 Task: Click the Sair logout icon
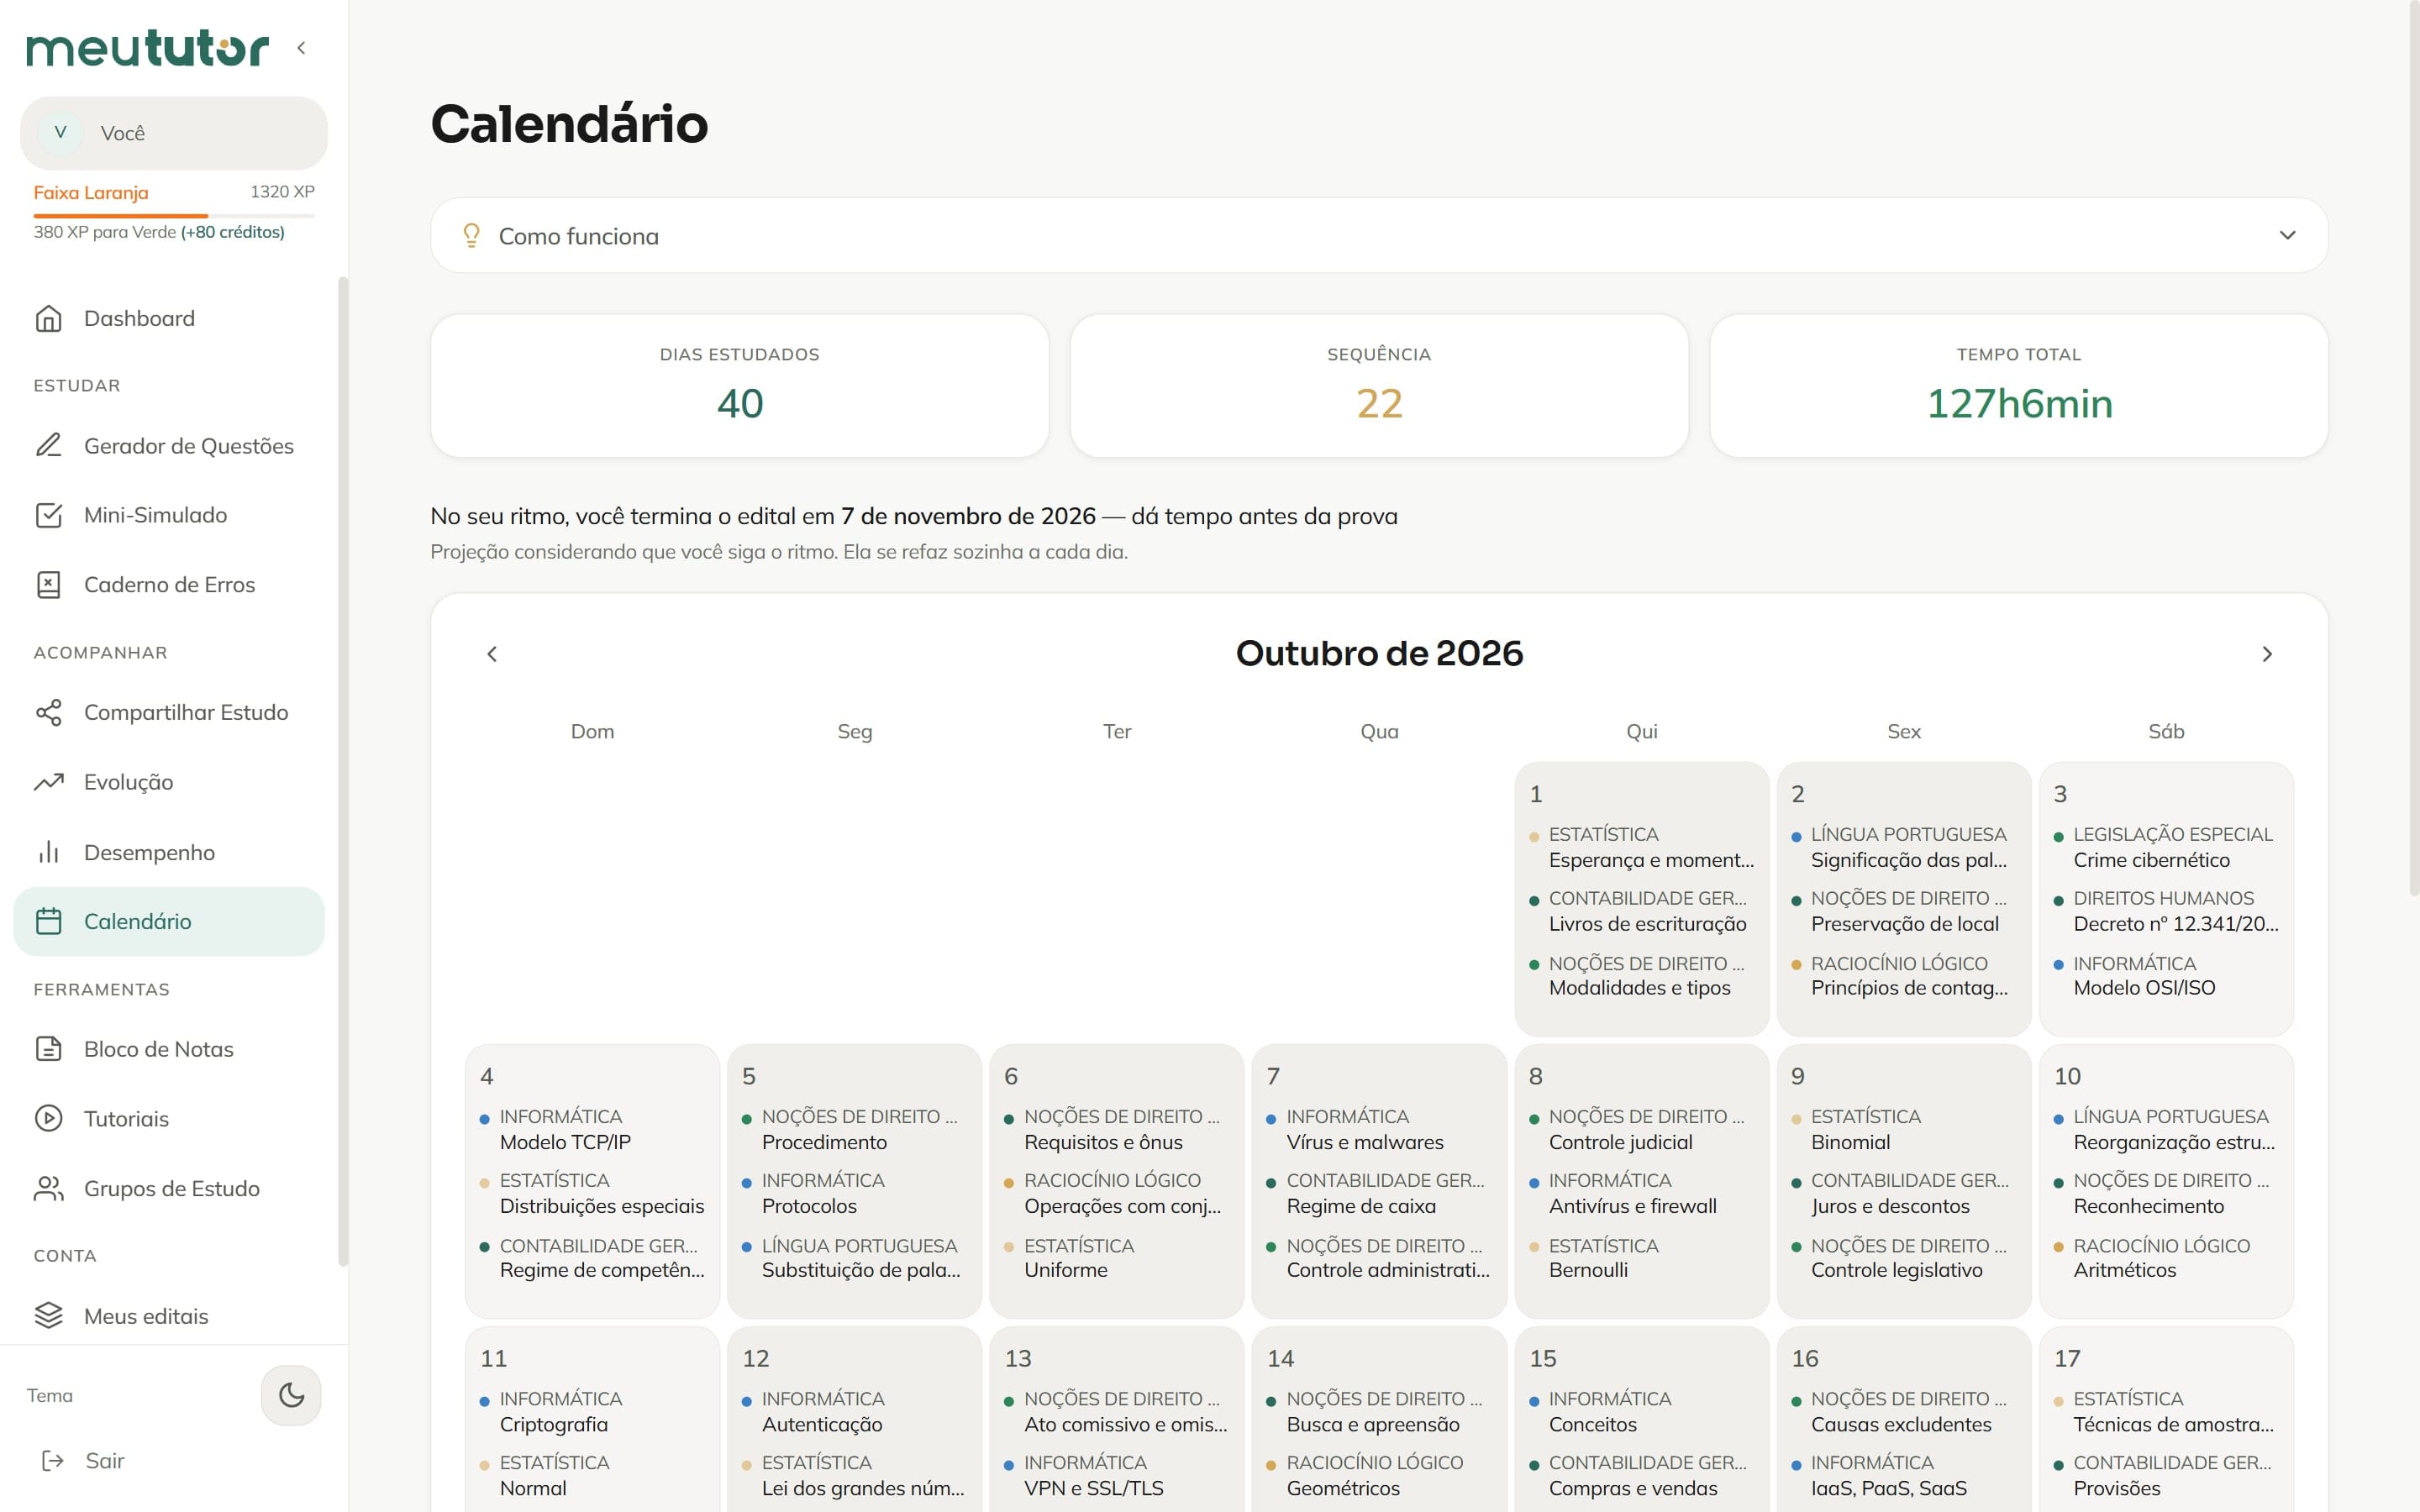(x=52, y=1461)
